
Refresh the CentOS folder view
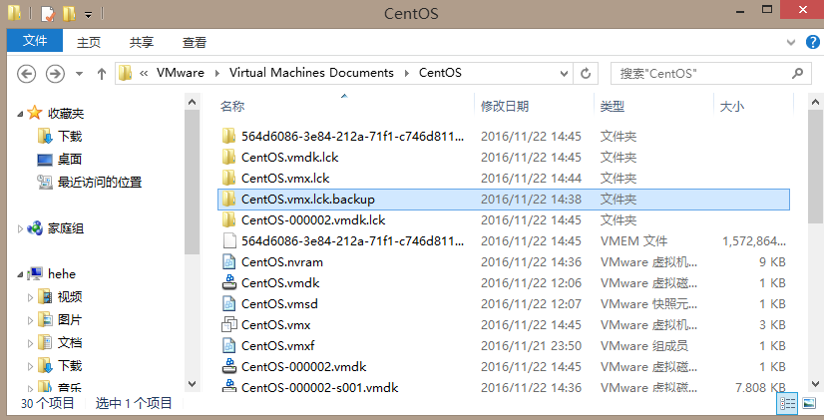tap(588, 73)
